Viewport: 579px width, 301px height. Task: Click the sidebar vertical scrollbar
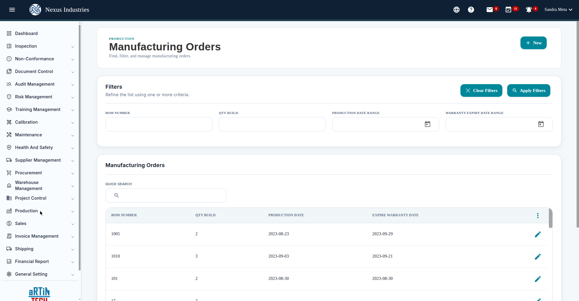pos(80,148)
